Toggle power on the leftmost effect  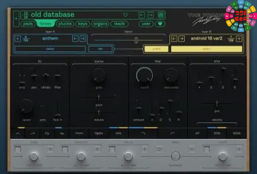click(18, 149)
